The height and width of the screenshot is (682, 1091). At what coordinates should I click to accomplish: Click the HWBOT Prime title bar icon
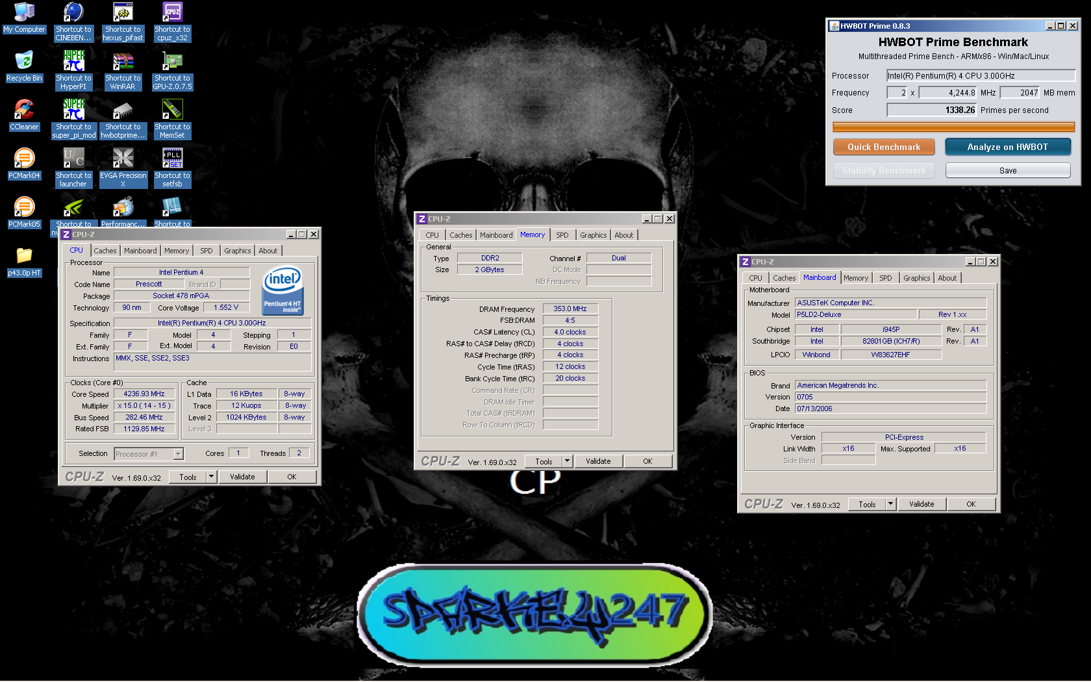[x=834, y=26]
